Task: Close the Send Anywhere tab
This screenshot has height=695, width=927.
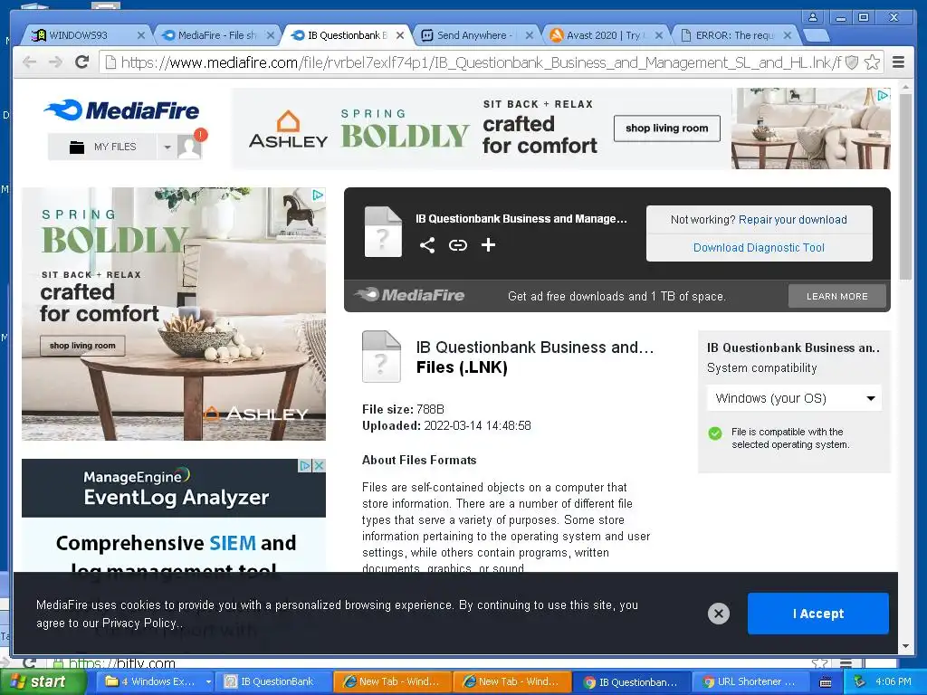Action: coord(529,35)
